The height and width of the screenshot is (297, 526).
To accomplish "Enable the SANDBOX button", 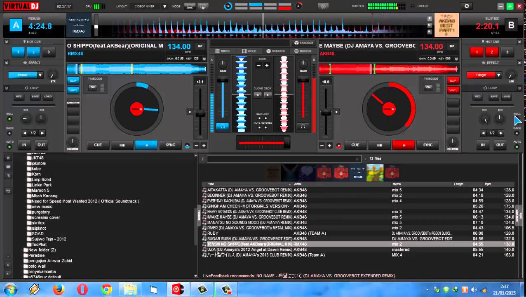I will 304,42.
